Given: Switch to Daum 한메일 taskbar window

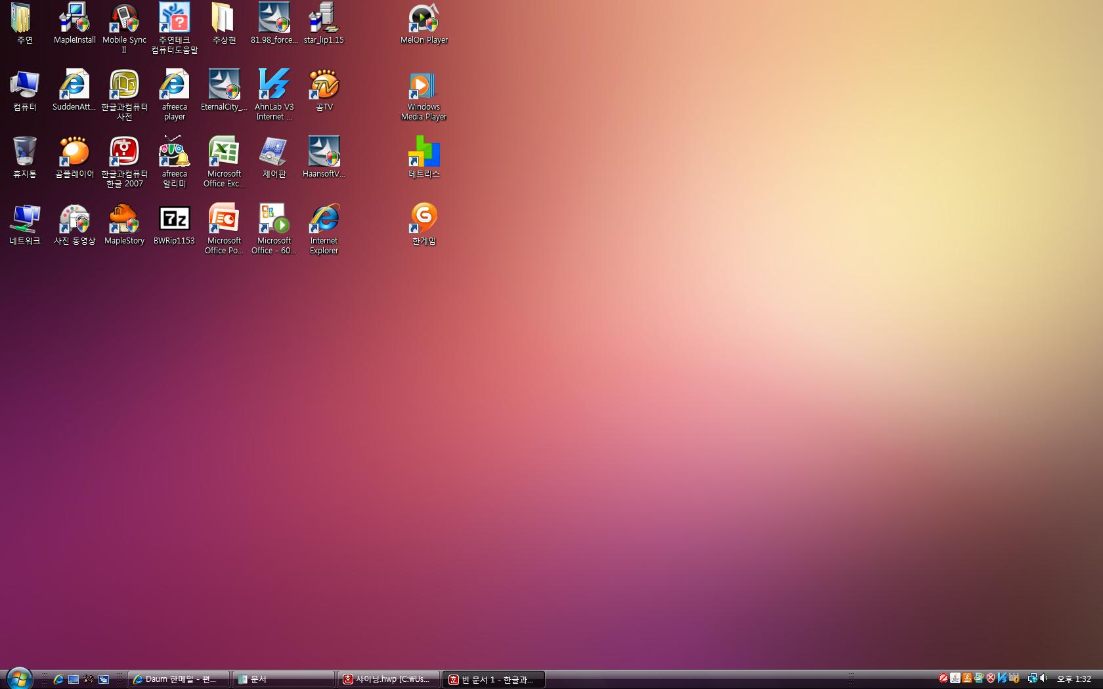Looking at the screenshot, I should (179, 679).
